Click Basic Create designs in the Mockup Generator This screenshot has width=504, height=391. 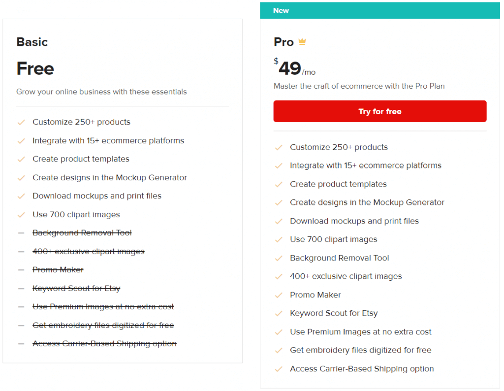tap(110, 177)
